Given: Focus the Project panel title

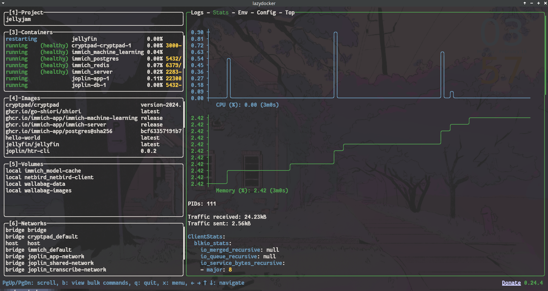Looking at the screenshot, I should [26, 13].
